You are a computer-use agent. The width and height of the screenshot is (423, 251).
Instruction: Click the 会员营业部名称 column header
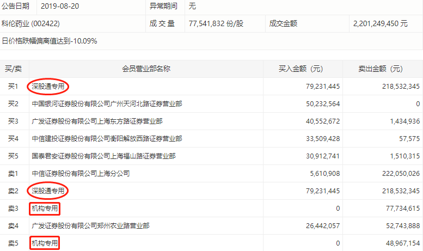point(146,69)
